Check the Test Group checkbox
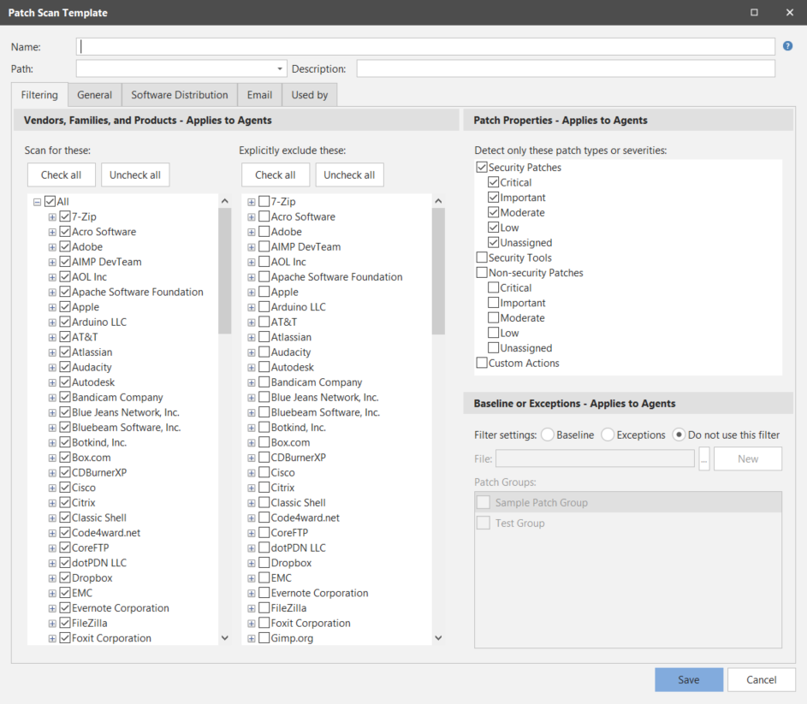The width and height of the screenshot is (807, 704). coord(484,523)
